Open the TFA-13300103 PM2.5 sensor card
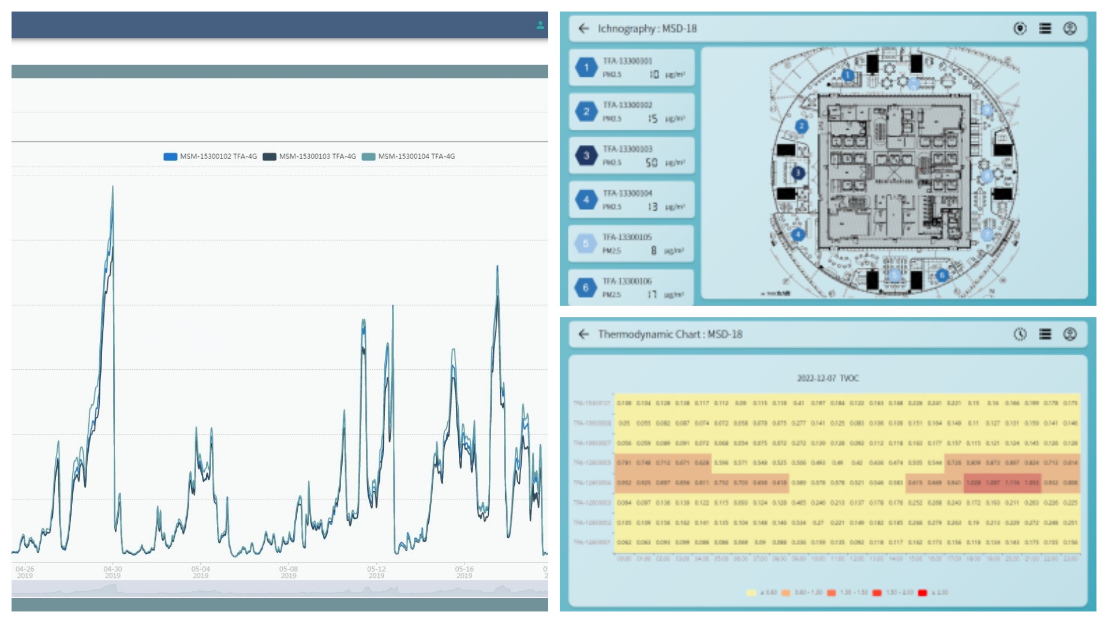This screenshot has width=1108, height=623. [632, 155]
